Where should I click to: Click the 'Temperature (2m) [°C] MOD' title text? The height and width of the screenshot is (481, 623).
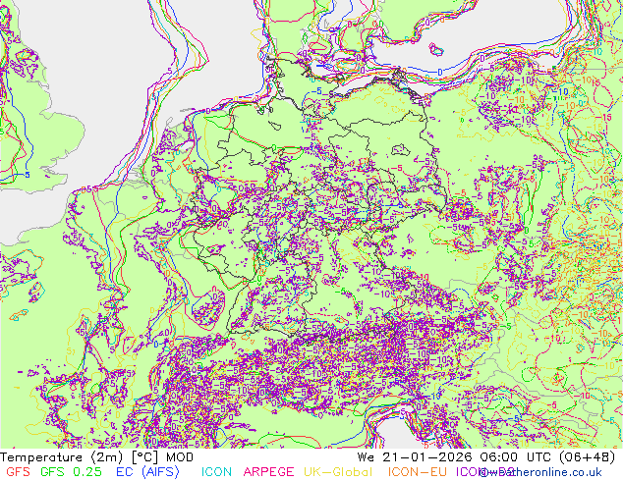click(x=97, y=457)
